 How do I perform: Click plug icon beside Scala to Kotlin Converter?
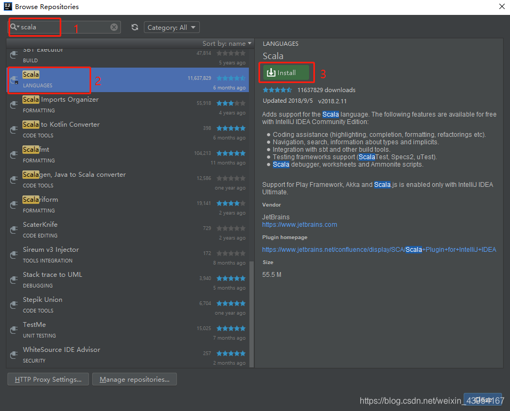[x=14, y=130]
